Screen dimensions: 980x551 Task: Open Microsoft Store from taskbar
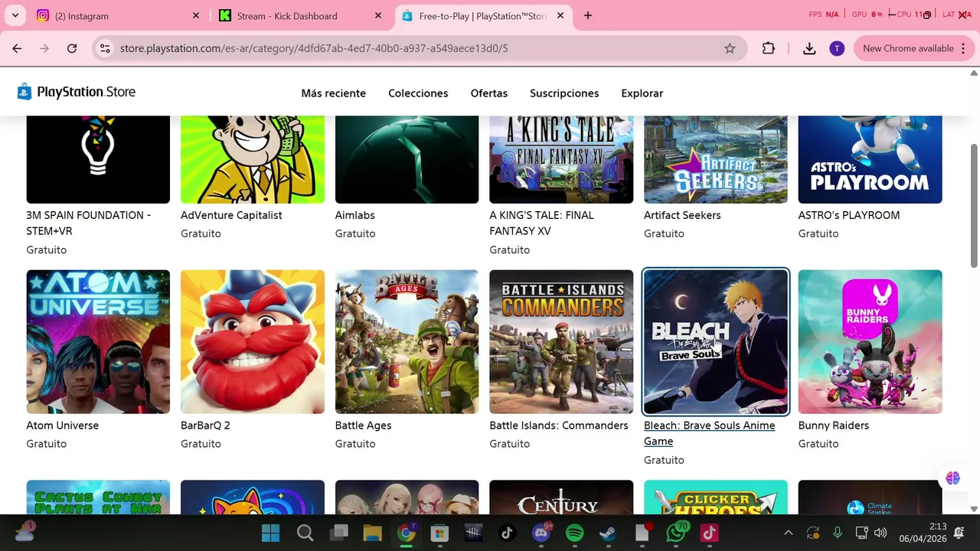(439, 533)
